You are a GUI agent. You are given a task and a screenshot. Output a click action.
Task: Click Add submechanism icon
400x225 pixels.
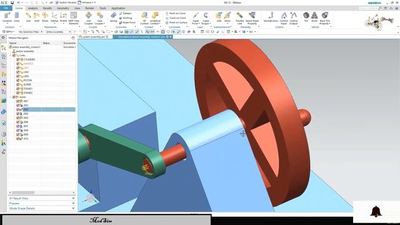[x=219, y=17]
